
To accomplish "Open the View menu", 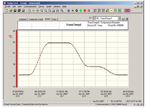I will coord(20,6).
